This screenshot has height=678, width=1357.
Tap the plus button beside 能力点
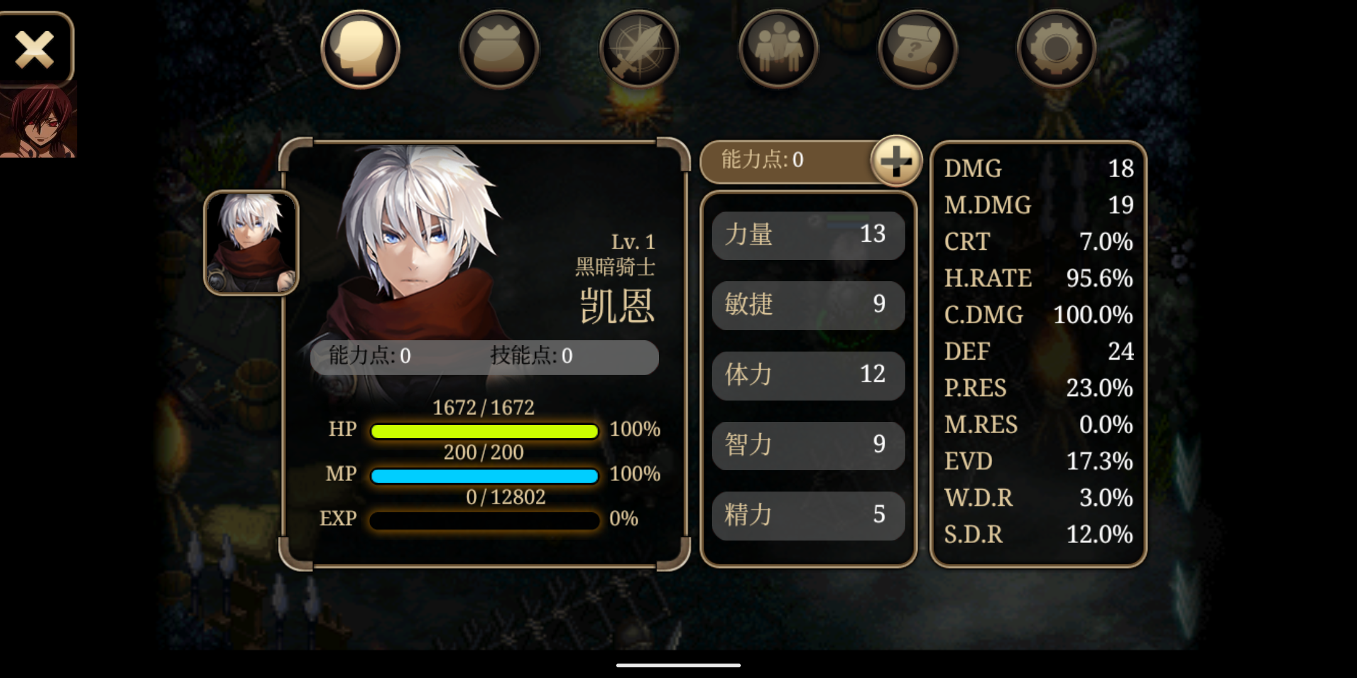point(896,161)
